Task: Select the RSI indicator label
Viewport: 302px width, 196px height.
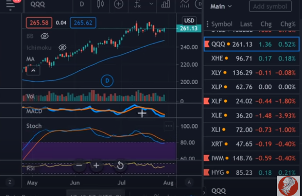Action: [31, 168]
